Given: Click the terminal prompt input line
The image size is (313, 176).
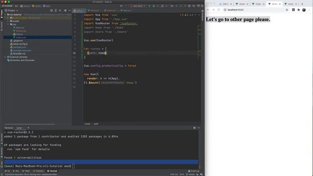Looking at the screenshot, I should point(101,166).
